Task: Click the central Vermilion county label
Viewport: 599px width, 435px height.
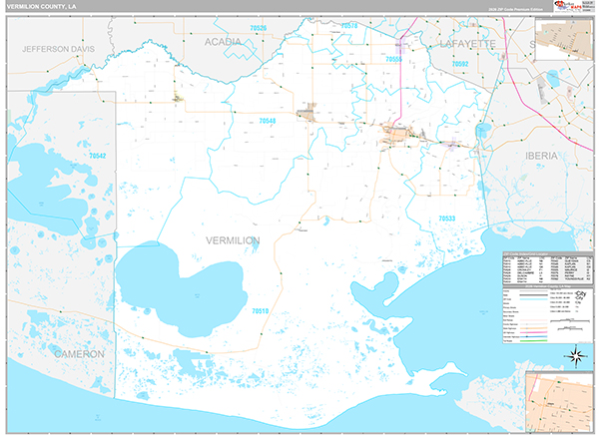Action: point(232,240)
